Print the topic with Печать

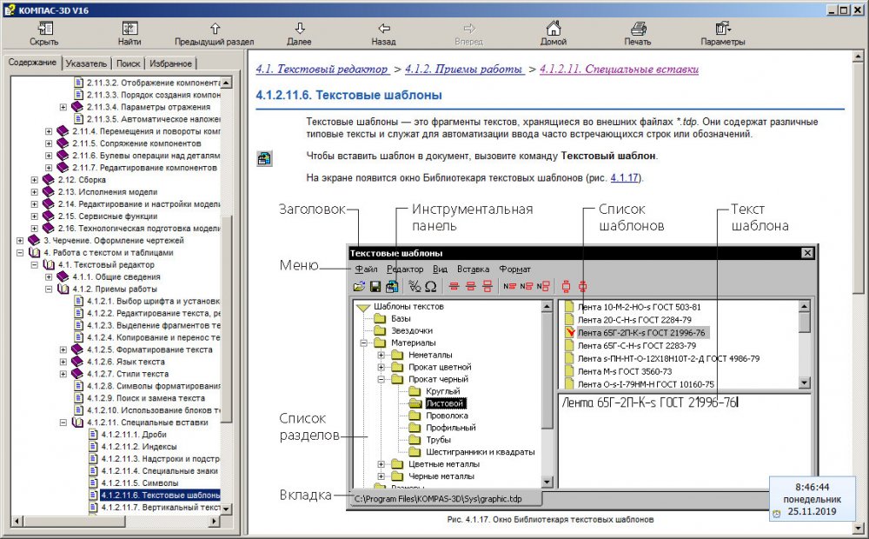[637, 33]
